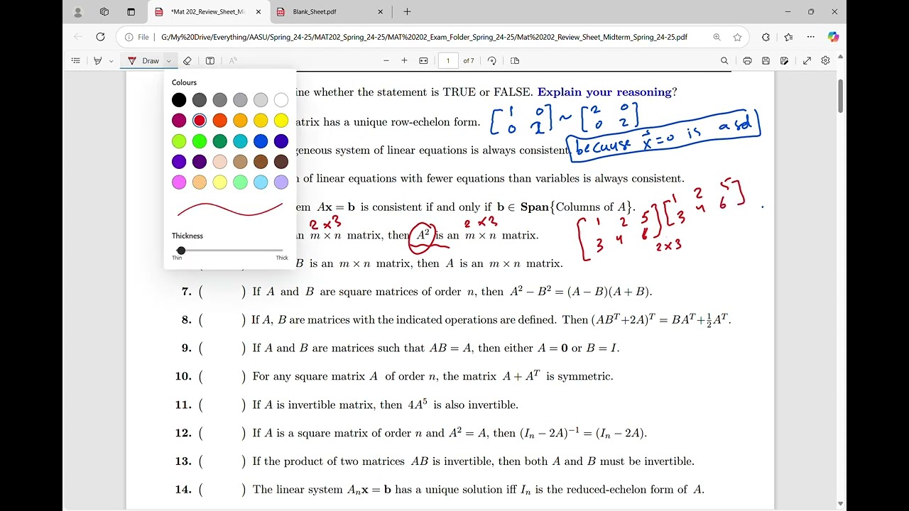Close the Mat 202_Review_Sheet tab
The image size is (909, 511).
pyautogui.click(x=258, y=12)
